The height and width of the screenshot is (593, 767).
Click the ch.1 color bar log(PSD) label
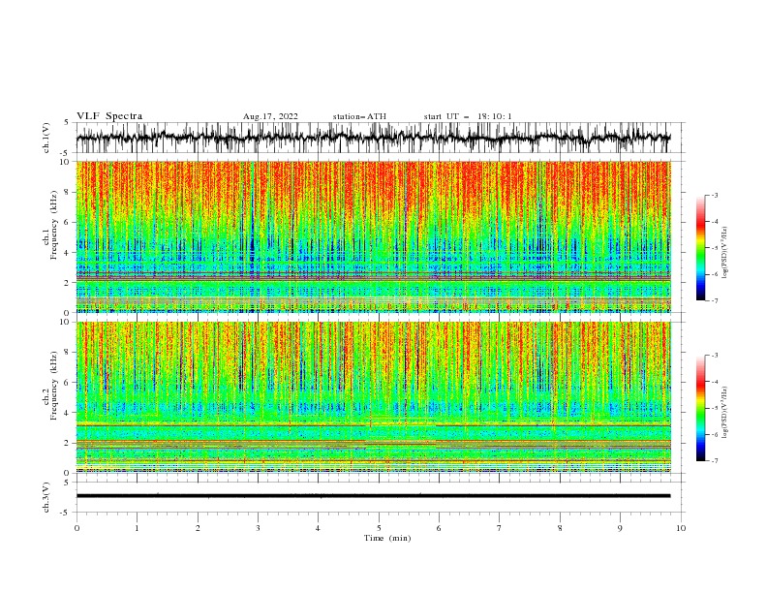[725, 253]
